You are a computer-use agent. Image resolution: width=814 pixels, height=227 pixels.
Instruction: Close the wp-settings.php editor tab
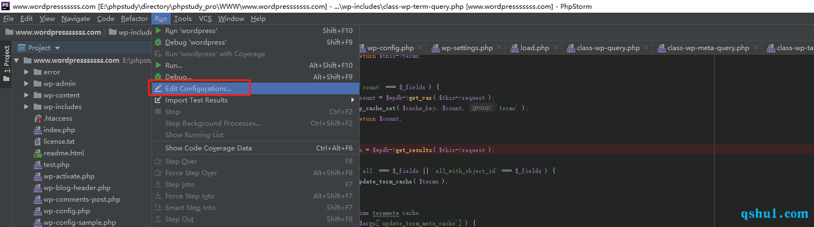point(500,48)
